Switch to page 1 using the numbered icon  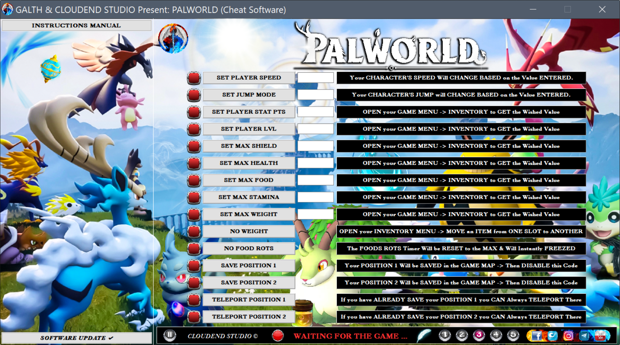click(444, 335)
